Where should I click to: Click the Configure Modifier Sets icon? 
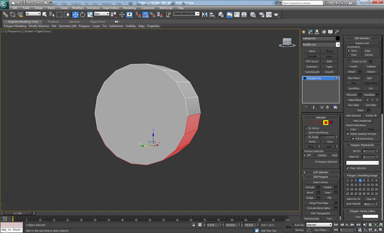(335, 107)
